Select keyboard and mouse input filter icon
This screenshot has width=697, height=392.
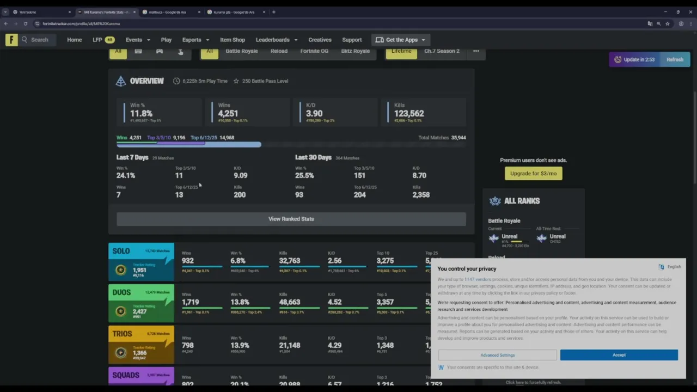pyautogui.click(x=138, y=51)
